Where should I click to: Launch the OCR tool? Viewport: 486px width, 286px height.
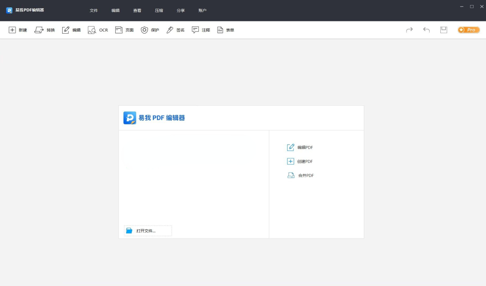pos(98,30)
